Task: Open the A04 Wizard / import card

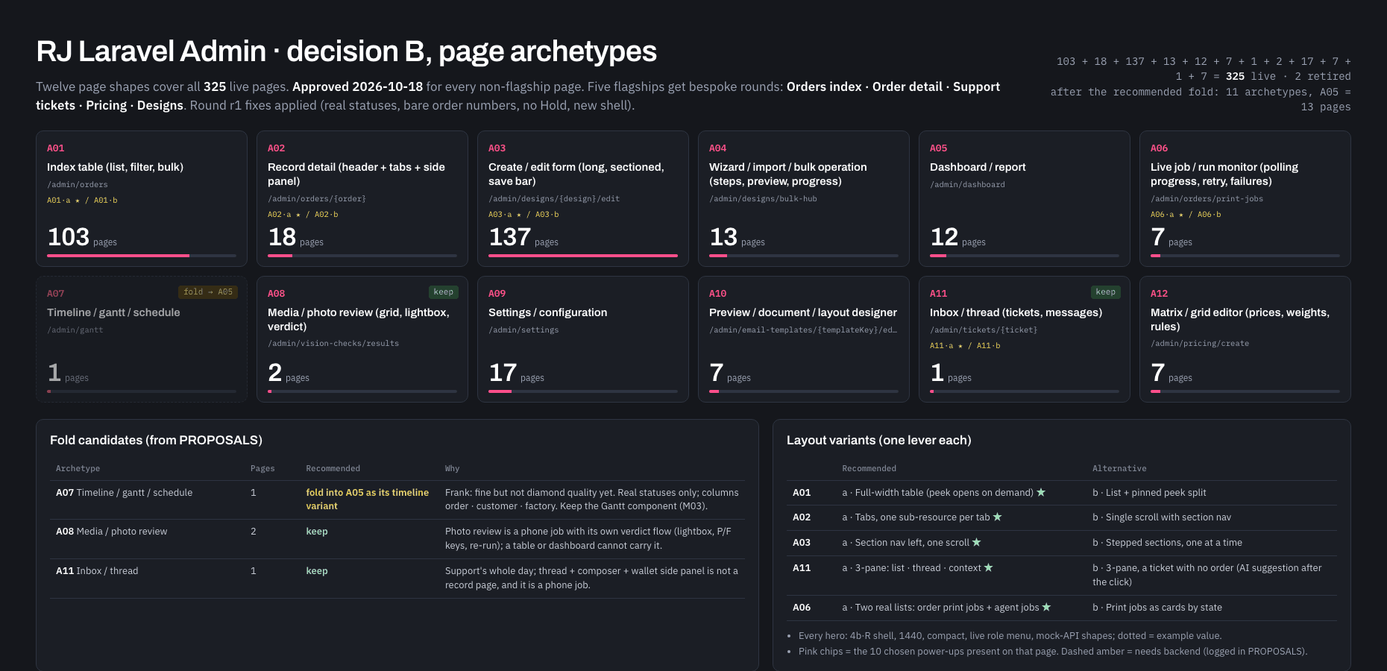Action: tap(804, 198)
